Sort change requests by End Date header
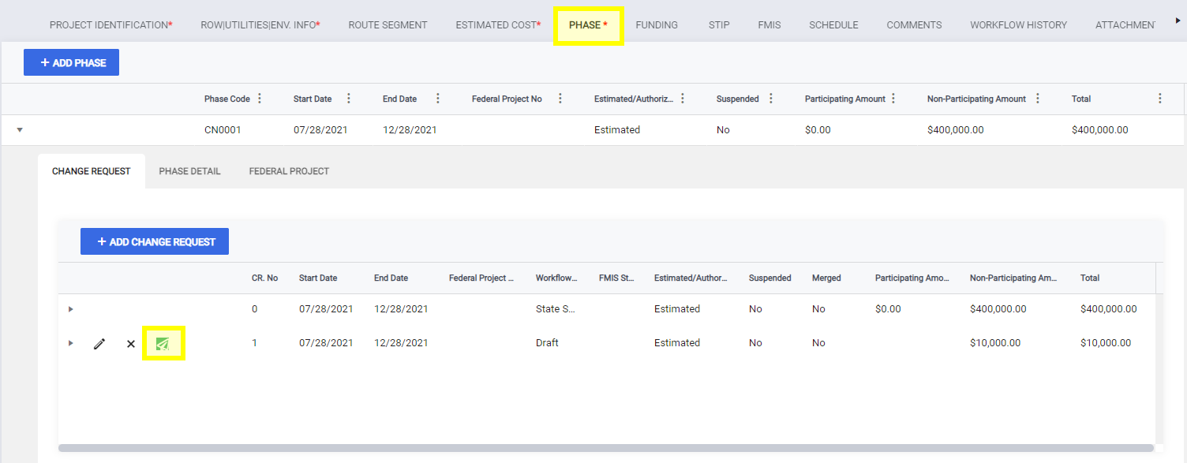The width and height of the screenshot is (1187, 463). [391, 278]
